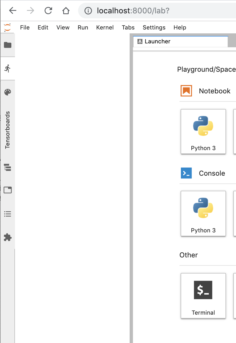
Task: Open a new Terminal
Action: 203,296
